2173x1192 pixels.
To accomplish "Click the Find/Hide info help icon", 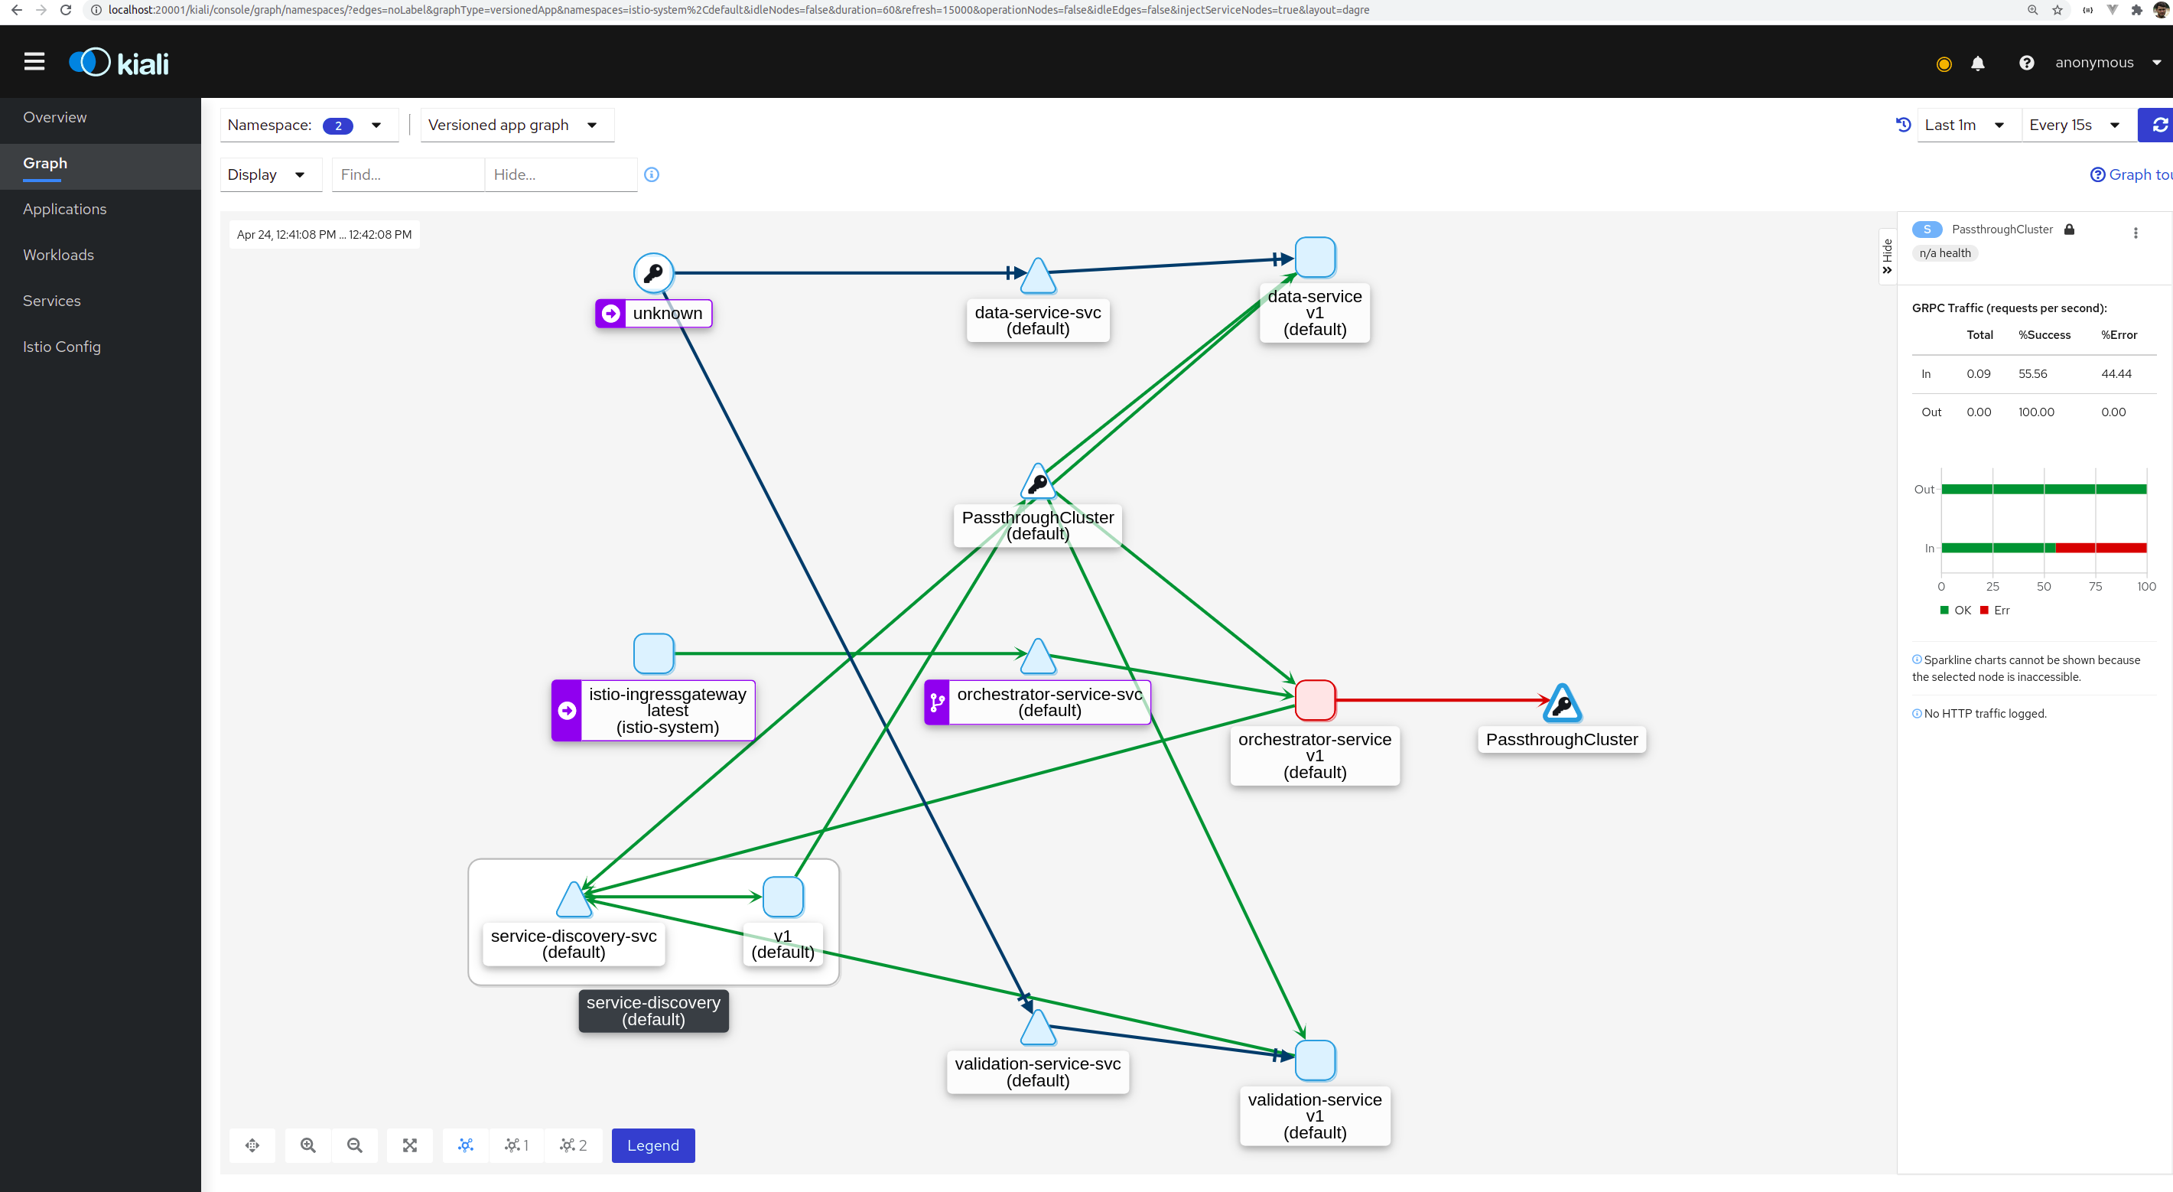I will pos(651,174).
